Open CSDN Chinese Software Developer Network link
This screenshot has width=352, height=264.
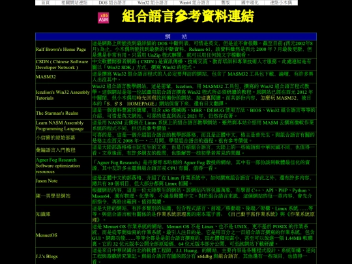pos(62,65)
